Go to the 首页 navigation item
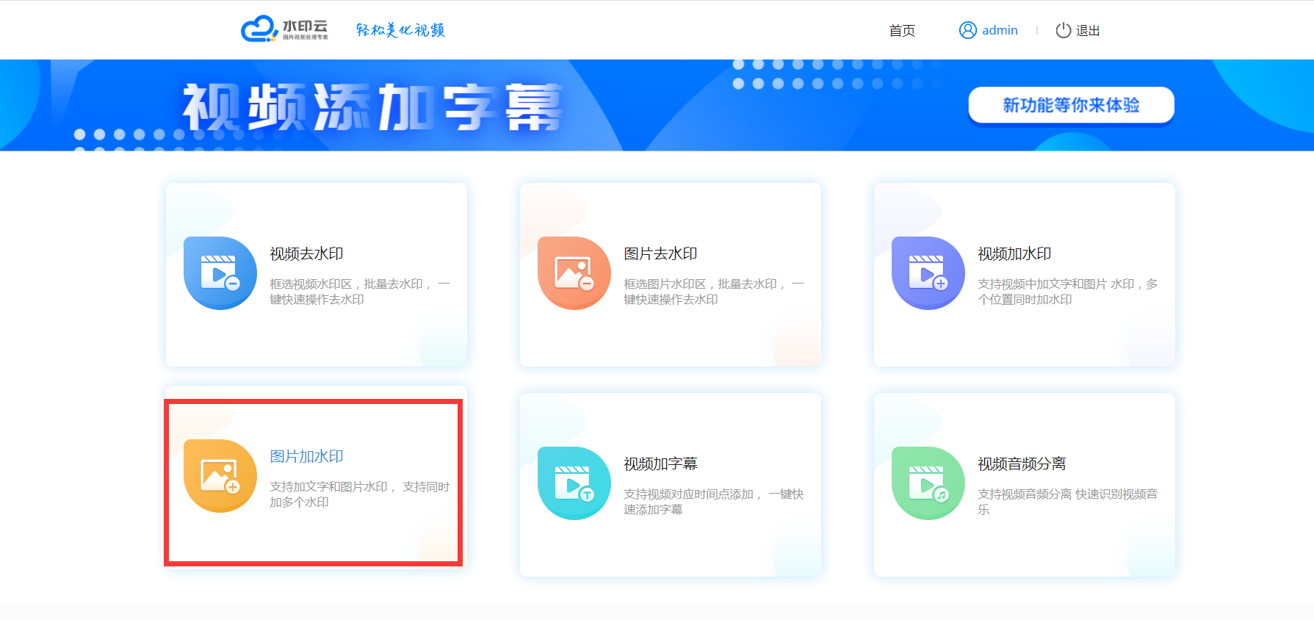 pyautogui.click(x=901, y=30)
